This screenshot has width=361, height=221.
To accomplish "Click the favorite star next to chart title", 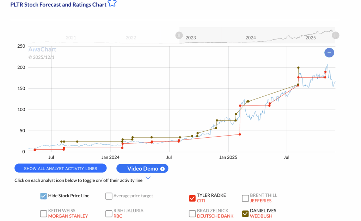I will click(x=112, y=4).
